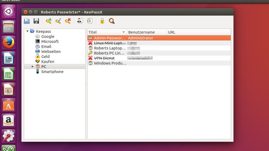The width and height of the screenshot is (269, 151).
Task: Add a new entry with the key-plus icon
Action: [x=49, y=21]
